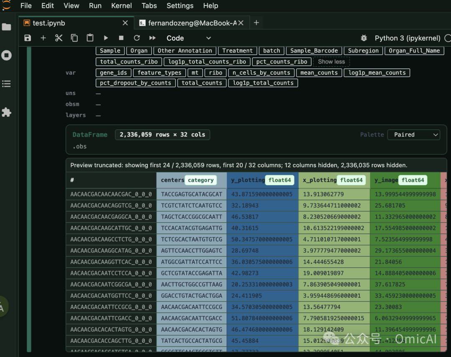Save the notebook with the floppy disk icon
This screenshot has width=451, height=357.
click(28, 38)
